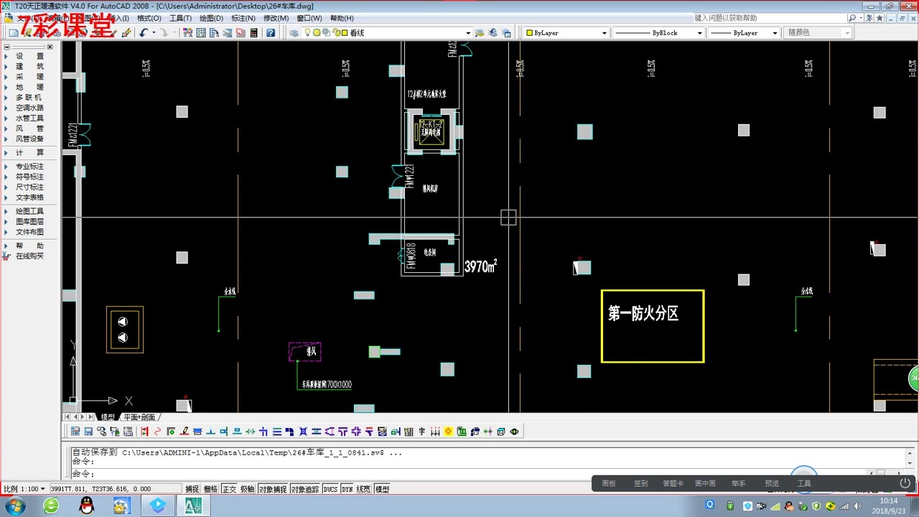Click 预览 on the overlay panel
This screenshot has width=919, height=517.
pyautogui.click(x=772, y=483)
